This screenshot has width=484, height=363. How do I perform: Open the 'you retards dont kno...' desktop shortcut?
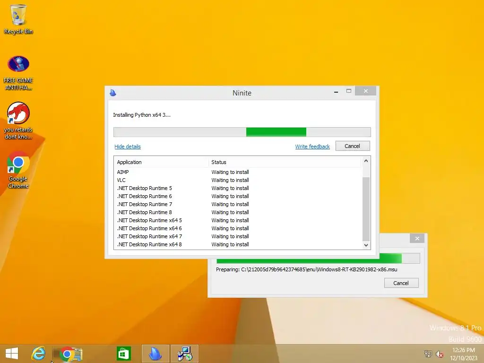coord(18,121)
